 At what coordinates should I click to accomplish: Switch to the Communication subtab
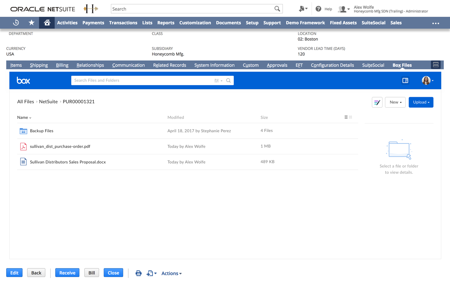[x=129, y=65]
